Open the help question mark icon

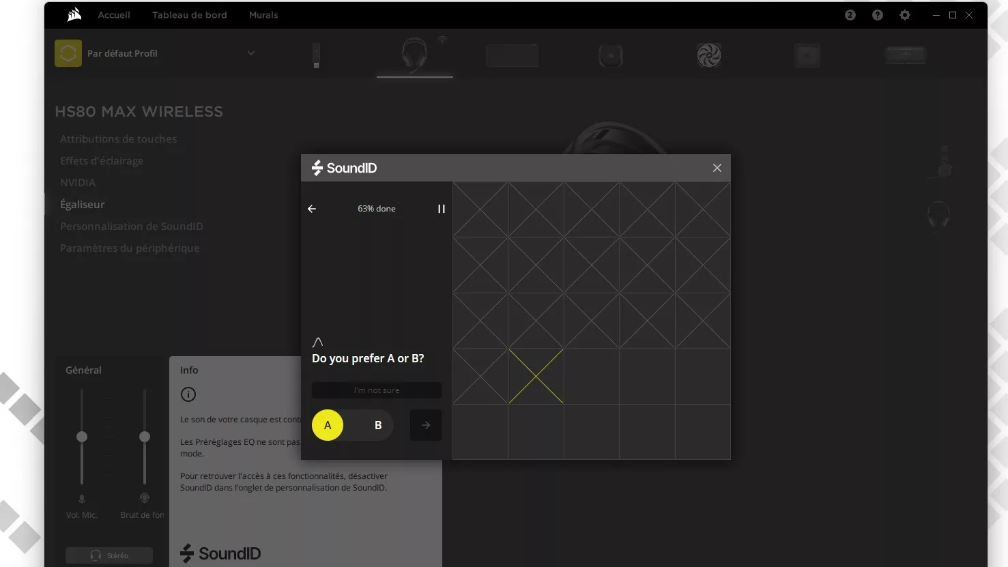click(x=878, y=15)
